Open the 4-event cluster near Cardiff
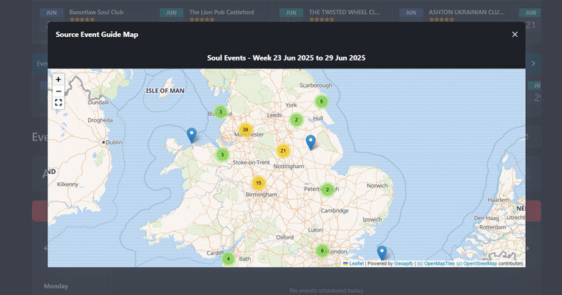Image resolution: width=562 pixels, height=295 pixels. click(x=228, y=259)
